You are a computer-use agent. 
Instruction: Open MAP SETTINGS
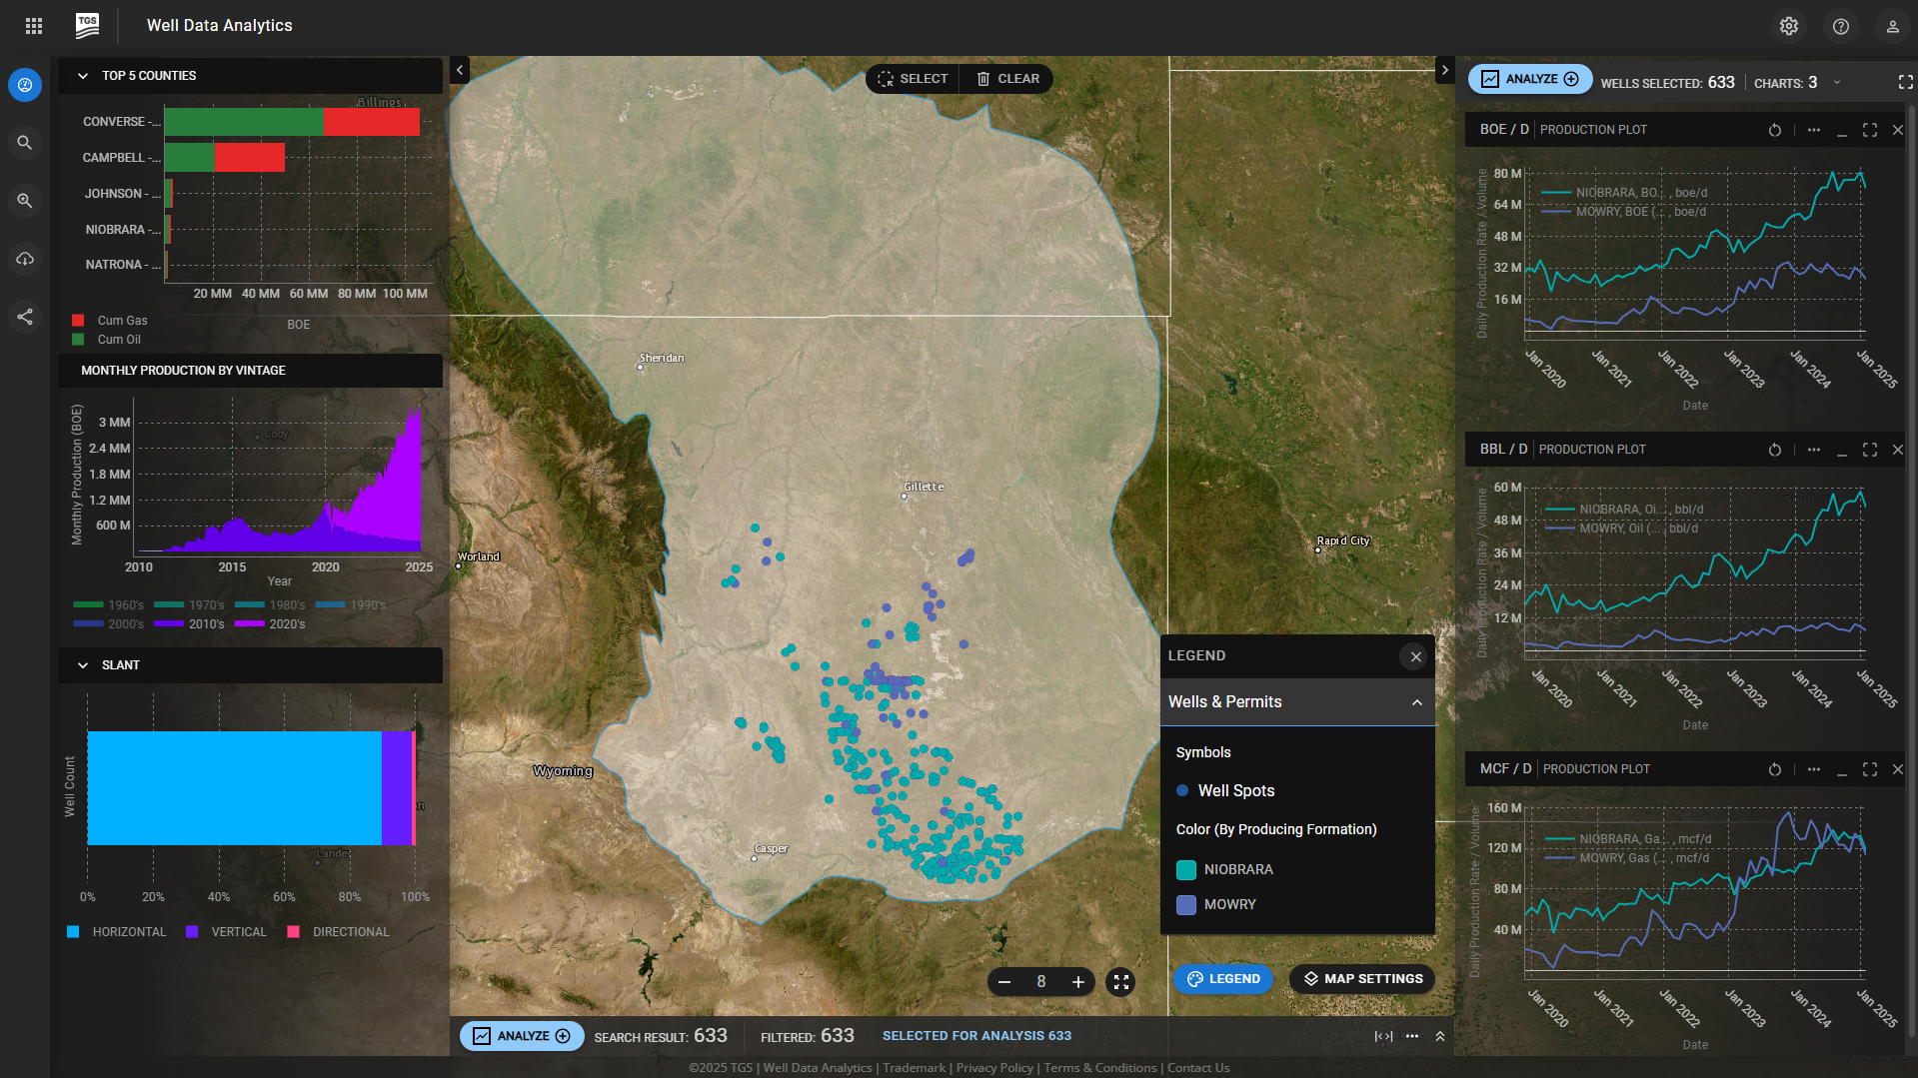pos(1361,979)
